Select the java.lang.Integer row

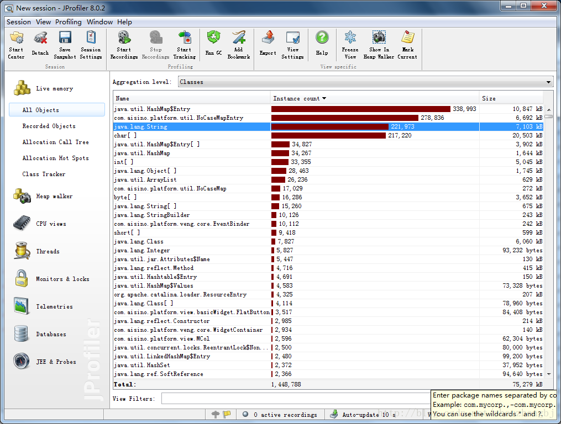click(328, 250)
